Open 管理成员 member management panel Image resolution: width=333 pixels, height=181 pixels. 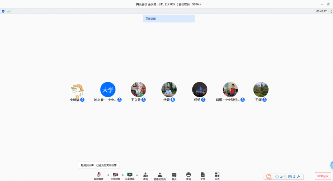click(x=160, y=176)
